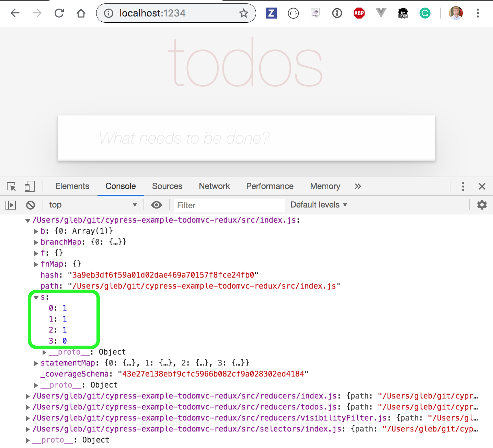The height and width of the screenshot is (448, 493).
Task: Expand the __proto__ after _coverageSchema
Action: (36, 385)
